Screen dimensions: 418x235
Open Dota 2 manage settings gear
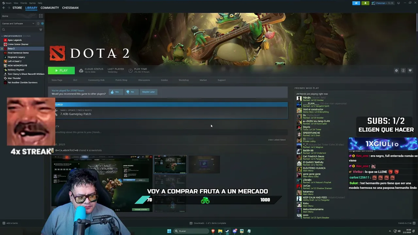[x=396, y=70]
